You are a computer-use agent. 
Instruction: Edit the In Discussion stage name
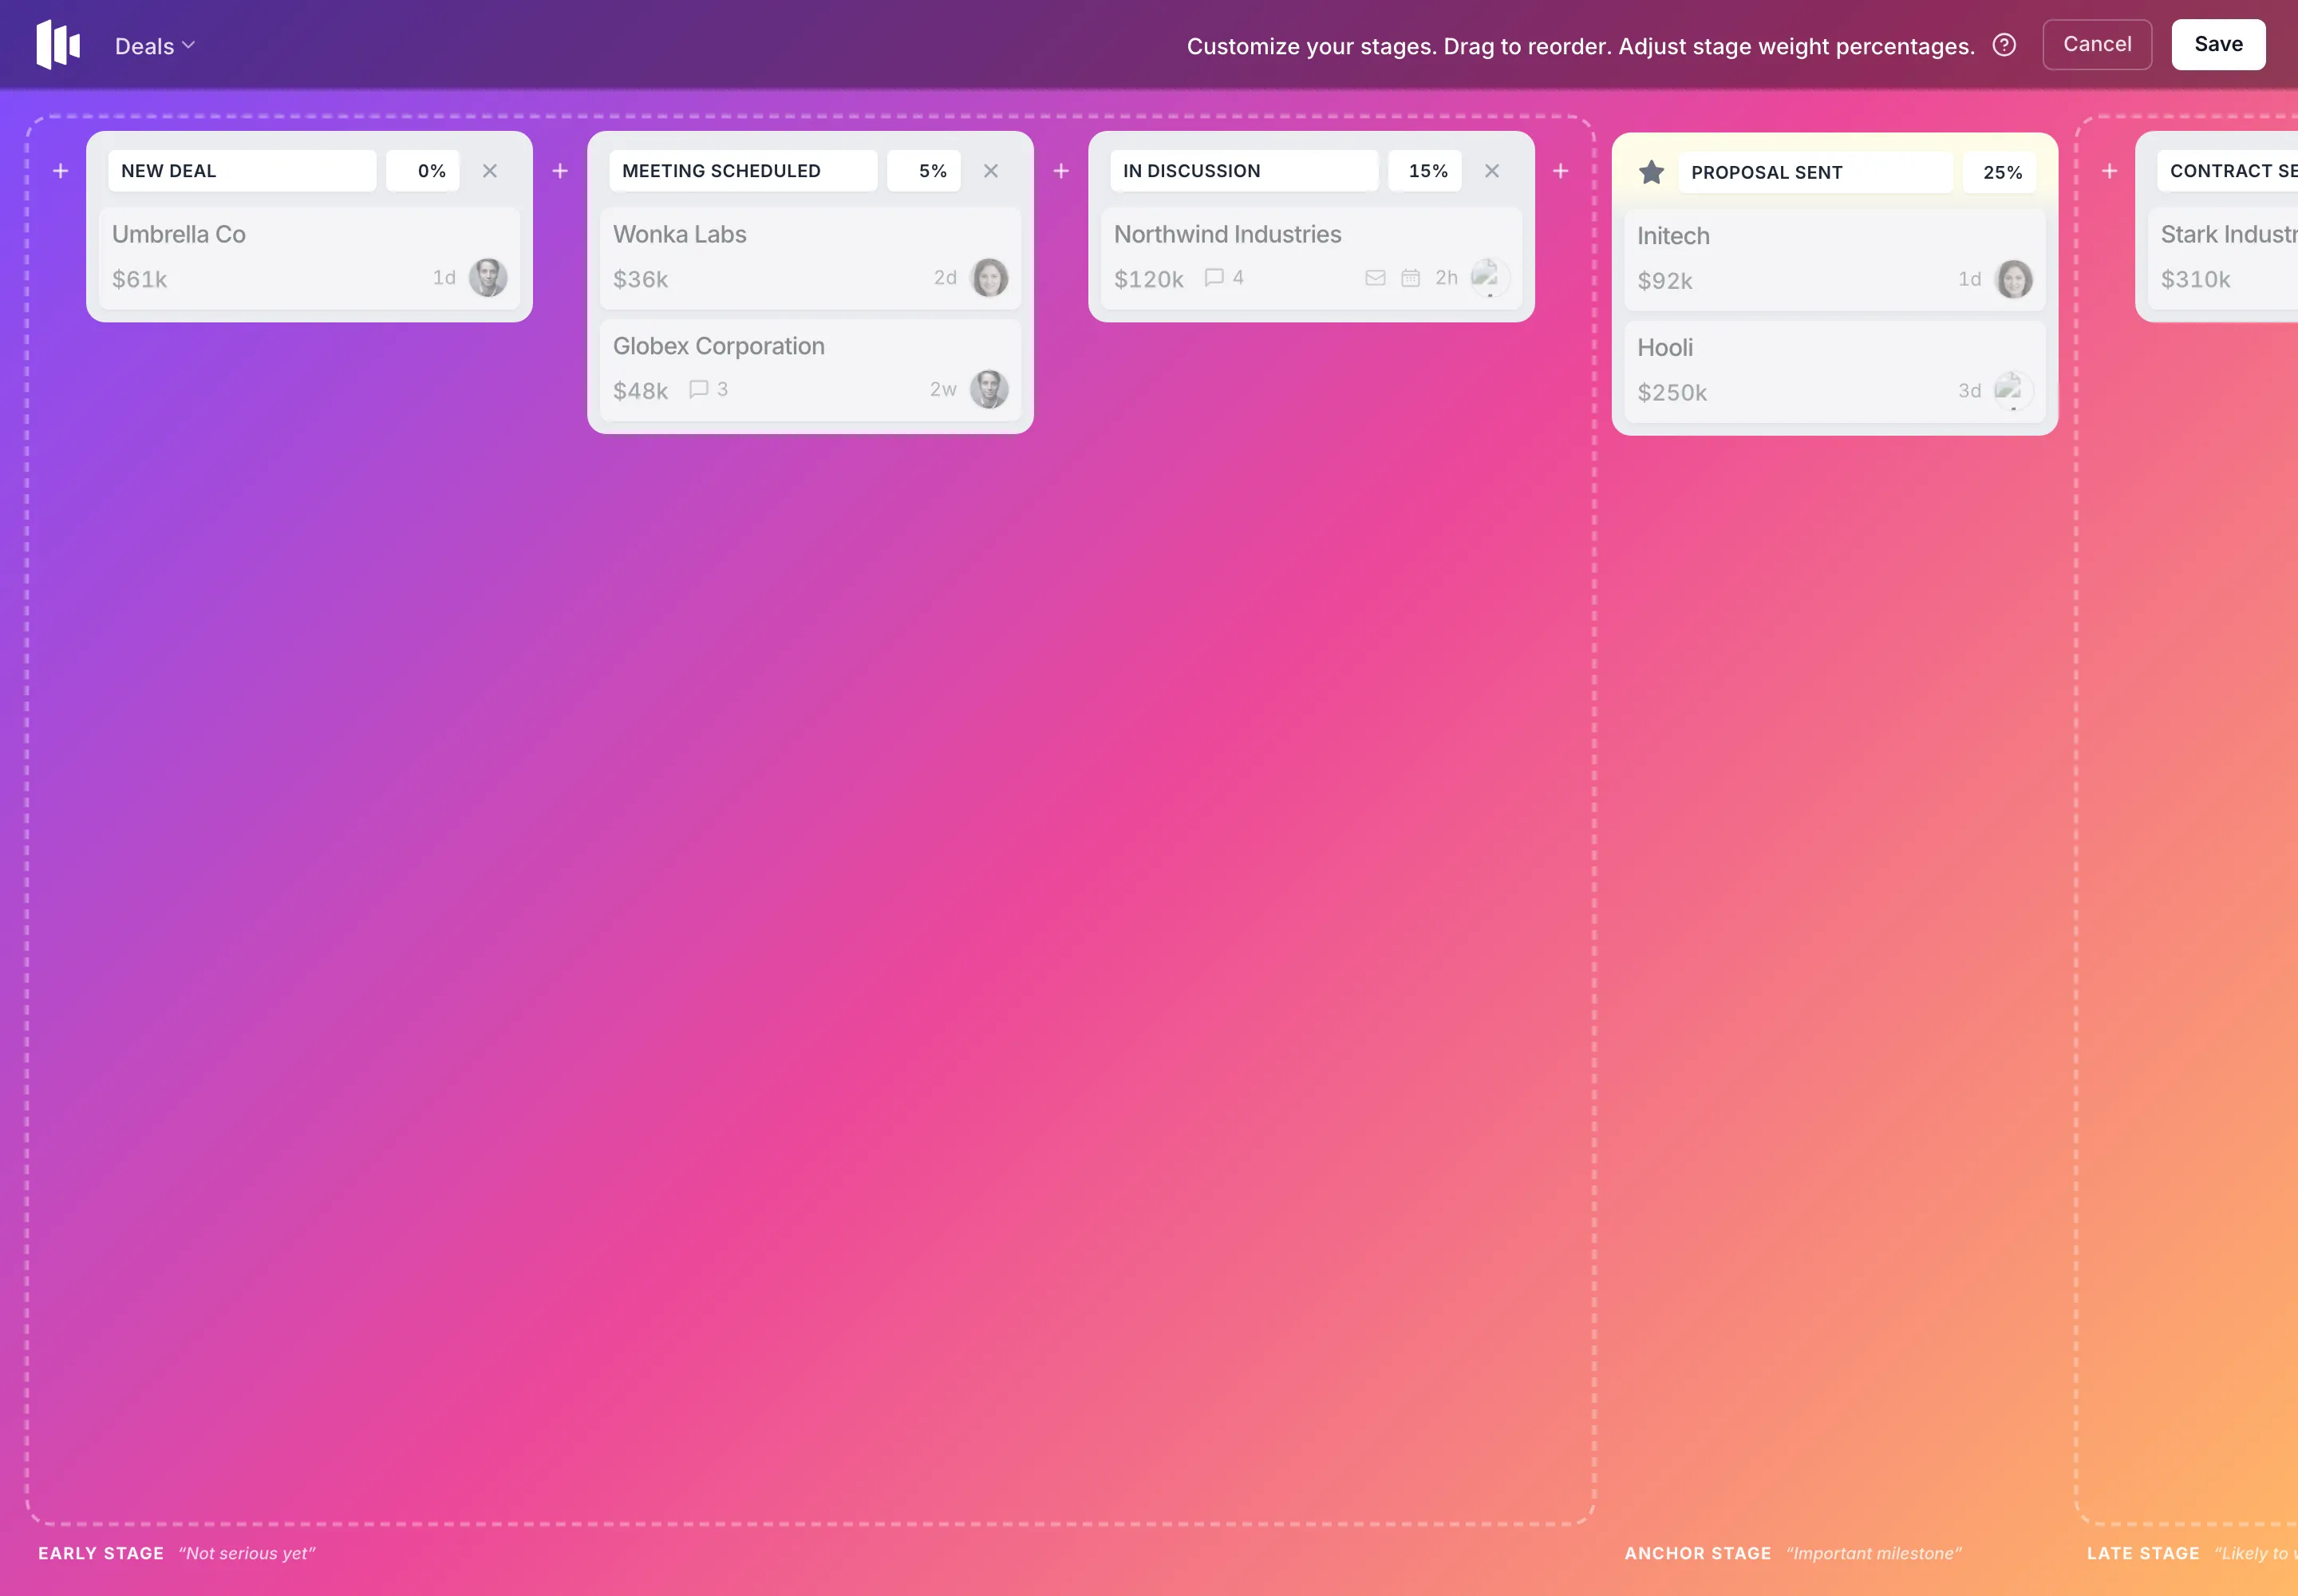point(1244,171)
